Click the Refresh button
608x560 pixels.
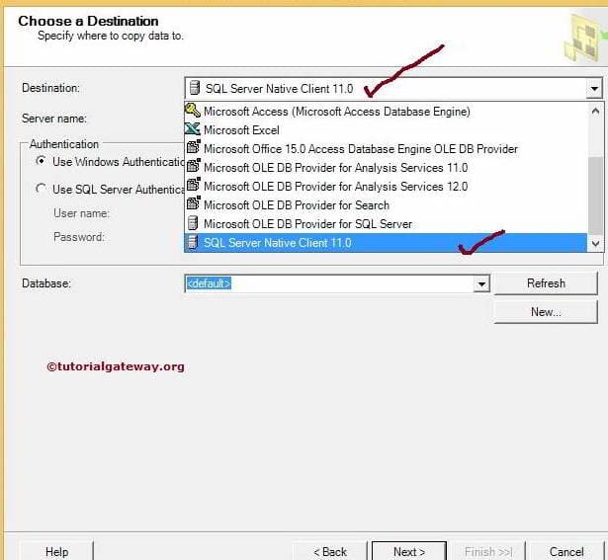click(546, 283)
